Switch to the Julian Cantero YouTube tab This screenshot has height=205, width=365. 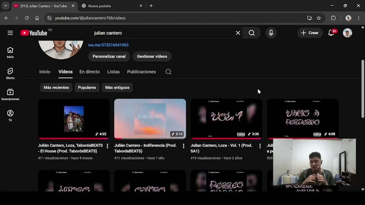44,6
